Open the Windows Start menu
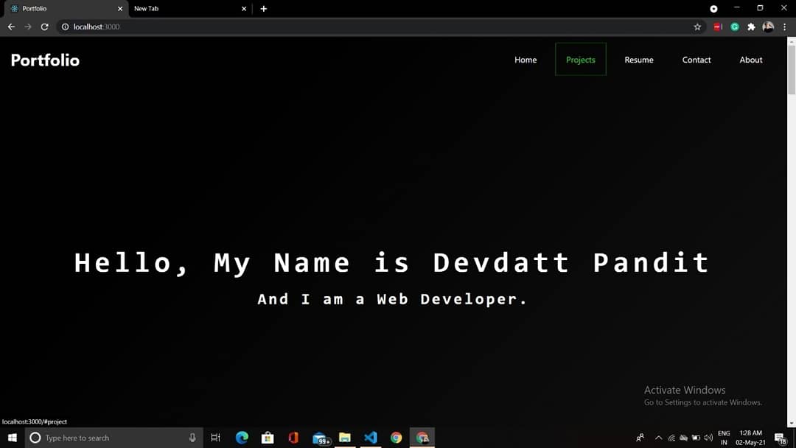 (13, 438)
